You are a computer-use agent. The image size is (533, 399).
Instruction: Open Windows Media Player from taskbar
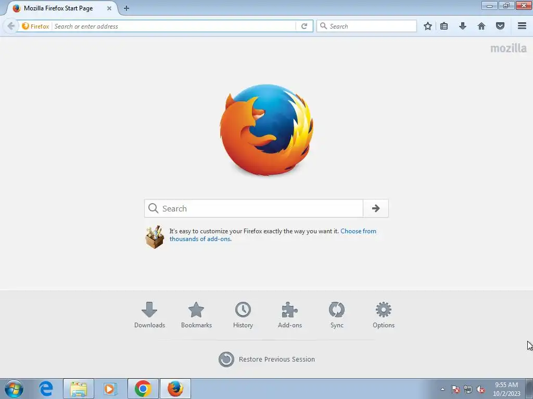pyautogui.click(x=110, y=389)
